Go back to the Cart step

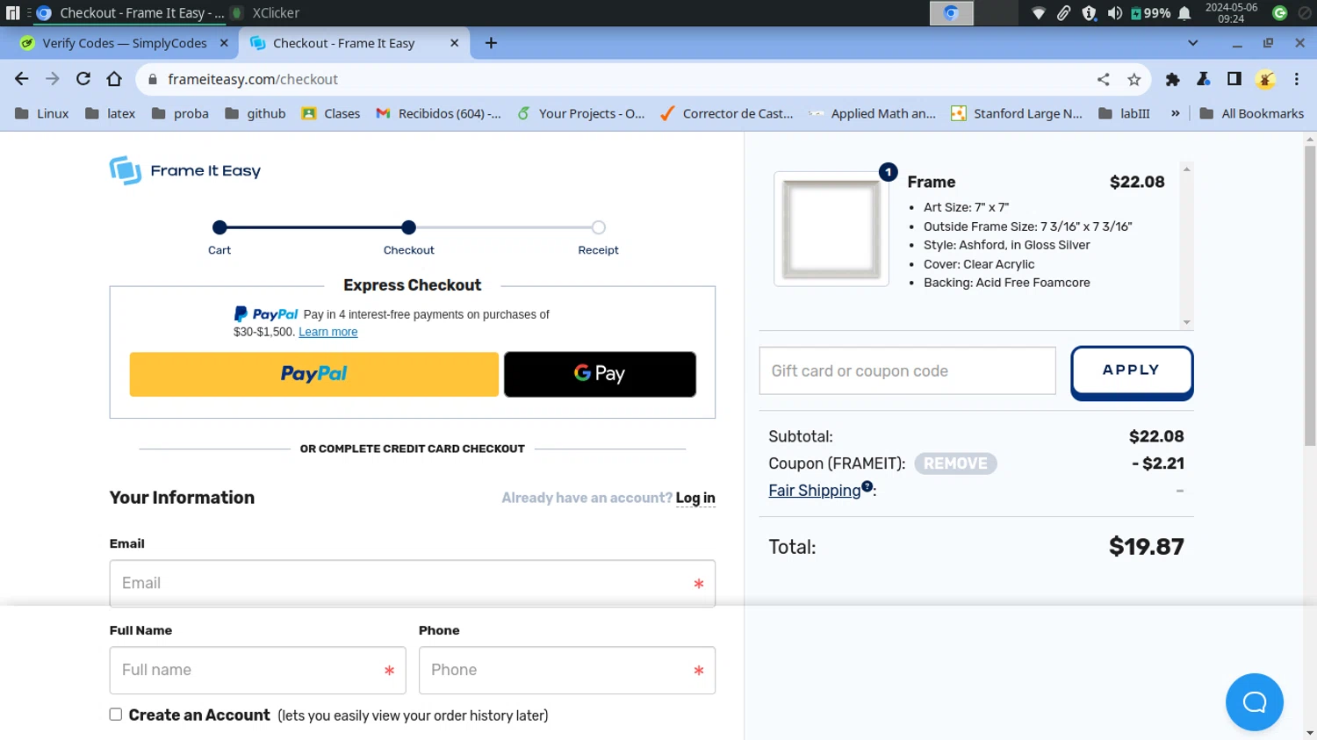(219, 227)
